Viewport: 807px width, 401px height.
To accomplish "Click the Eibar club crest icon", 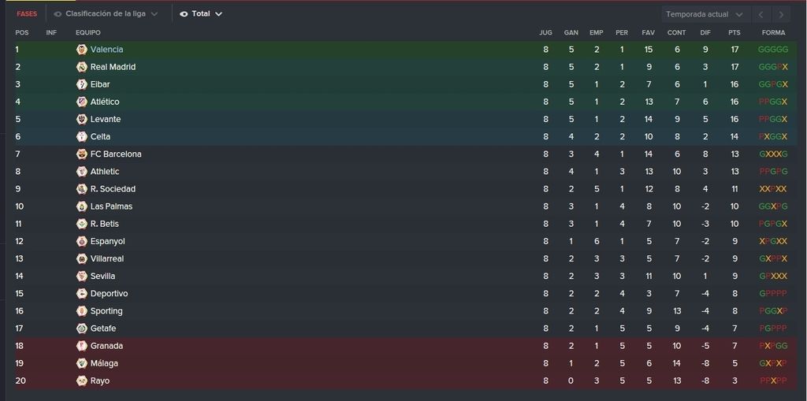I will pyautogui.click(x=81, y=84).
